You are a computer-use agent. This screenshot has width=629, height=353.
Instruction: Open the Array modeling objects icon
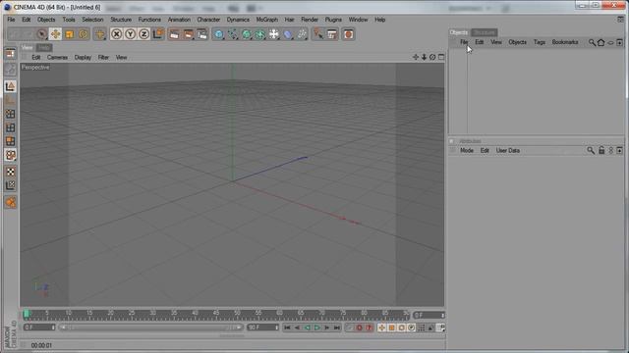[259, 34]
